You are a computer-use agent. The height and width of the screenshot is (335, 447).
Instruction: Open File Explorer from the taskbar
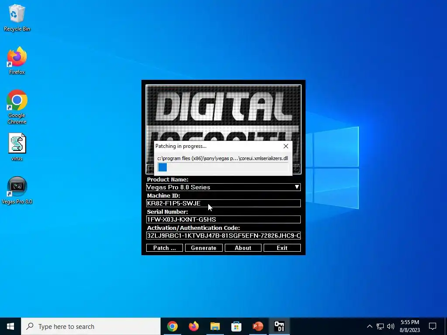coord(215,326)
